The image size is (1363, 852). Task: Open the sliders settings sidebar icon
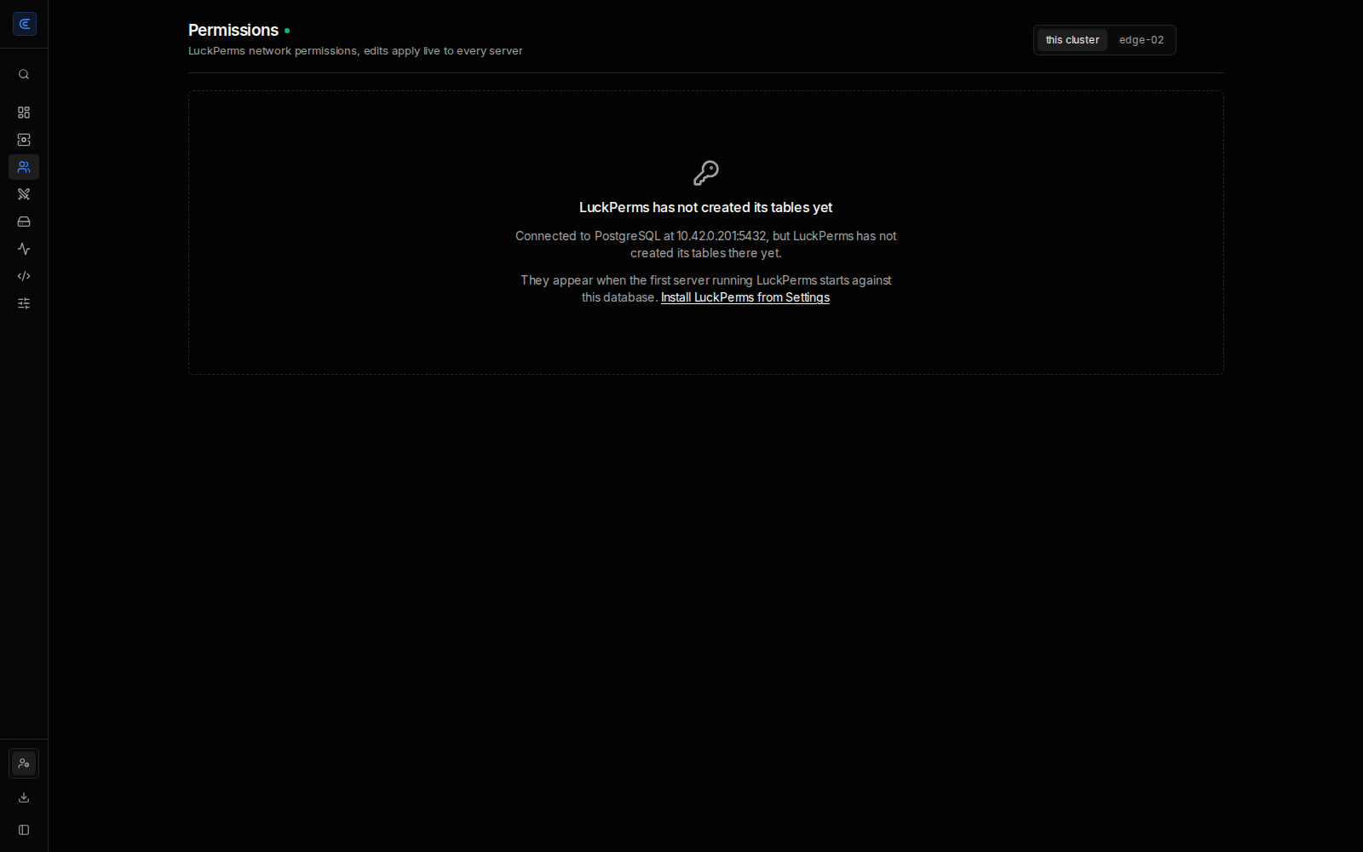[24, 303]
